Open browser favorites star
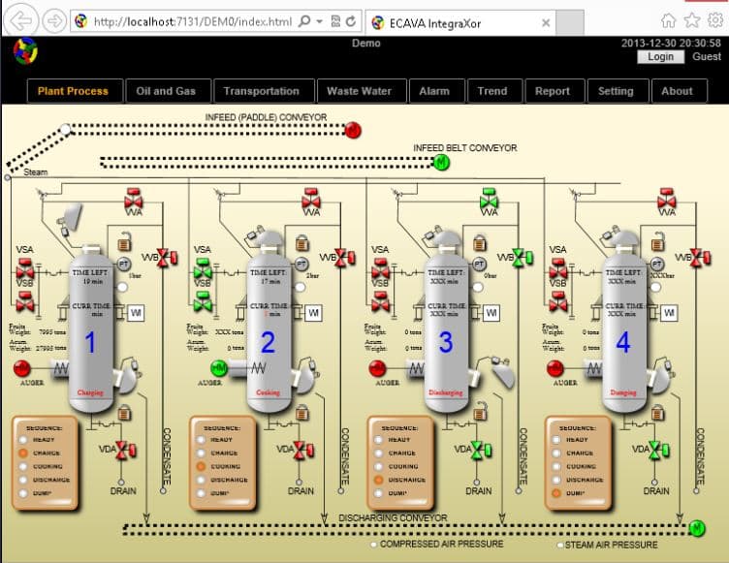729x563 pixels. [x=692, y=20]
